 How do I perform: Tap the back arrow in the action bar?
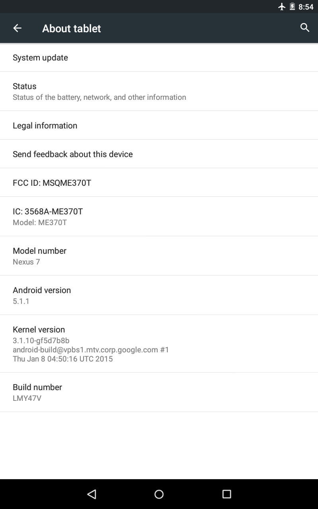pyautogui.click(x=17, y=28)
